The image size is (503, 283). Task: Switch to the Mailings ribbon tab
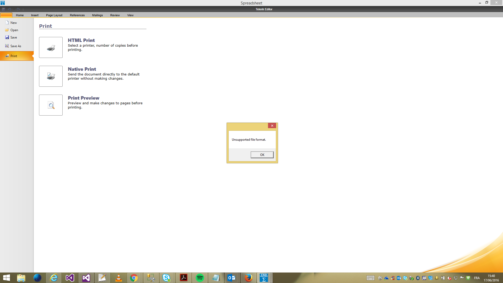tap(97, 15)
